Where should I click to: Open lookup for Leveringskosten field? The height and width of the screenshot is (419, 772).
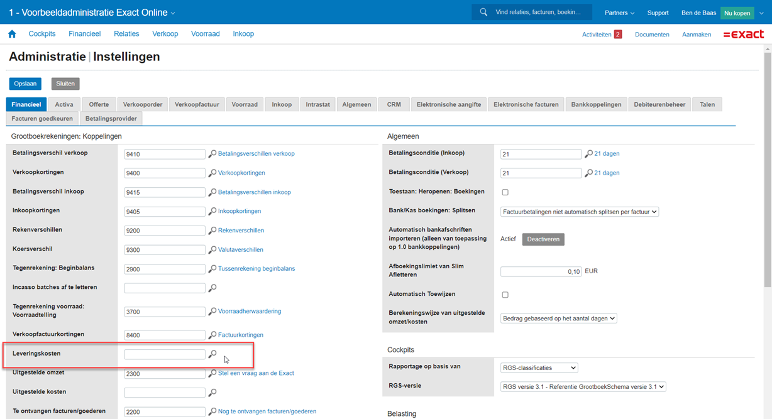212,354
